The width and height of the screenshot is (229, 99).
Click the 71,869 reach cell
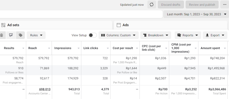[x=44, y=68]
